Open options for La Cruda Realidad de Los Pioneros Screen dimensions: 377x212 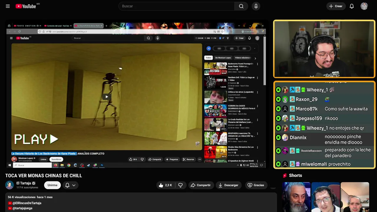[x=257, y=120]
